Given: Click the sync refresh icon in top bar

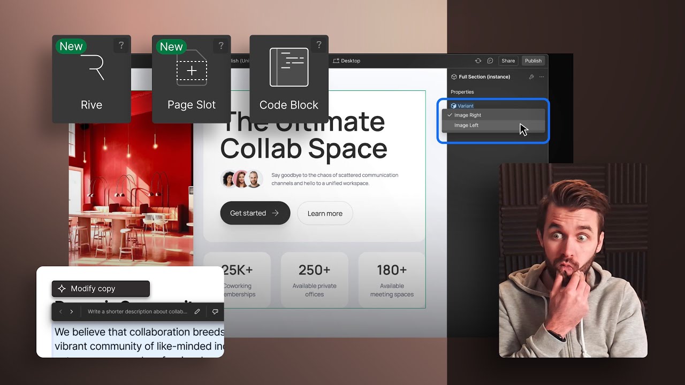Looking at the screenshot, I should point(478,61).
